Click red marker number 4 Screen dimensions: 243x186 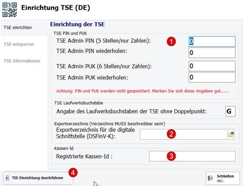[x=73, y=172]
